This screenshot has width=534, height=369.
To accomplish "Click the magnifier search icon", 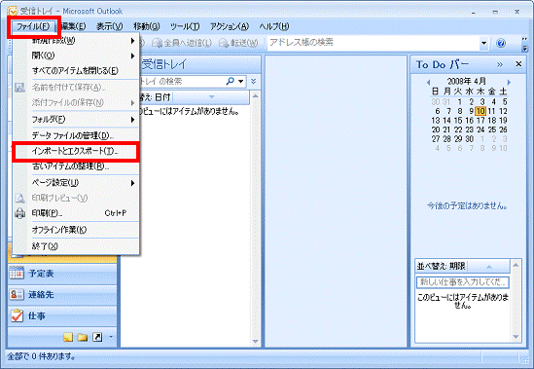I will pos(231,81).
